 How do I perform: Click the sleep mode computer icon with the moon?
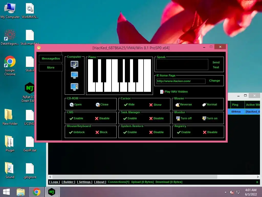point(74,64)
